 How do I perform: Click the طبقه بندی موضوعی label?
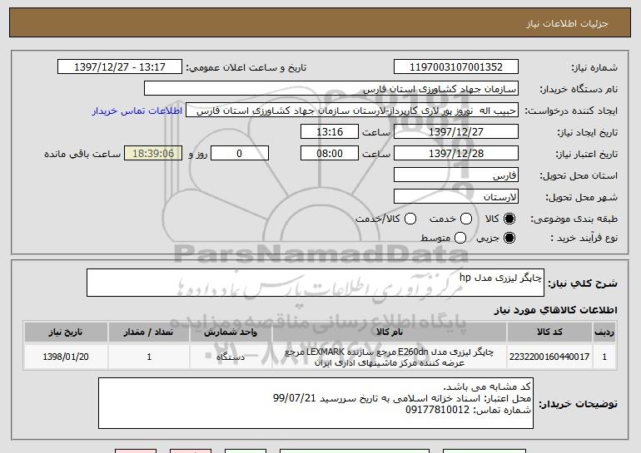[574, 219]
